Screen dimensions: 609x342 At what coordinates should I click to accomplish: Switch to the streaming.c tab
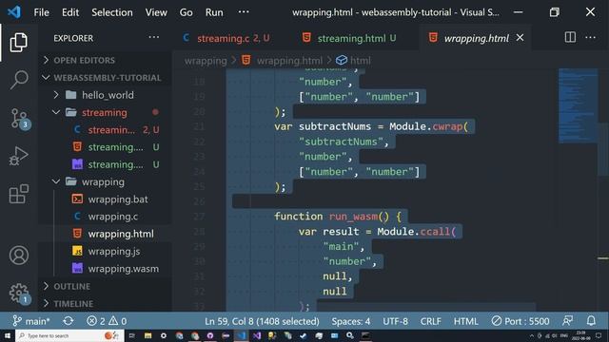click(x=227, y=38)
